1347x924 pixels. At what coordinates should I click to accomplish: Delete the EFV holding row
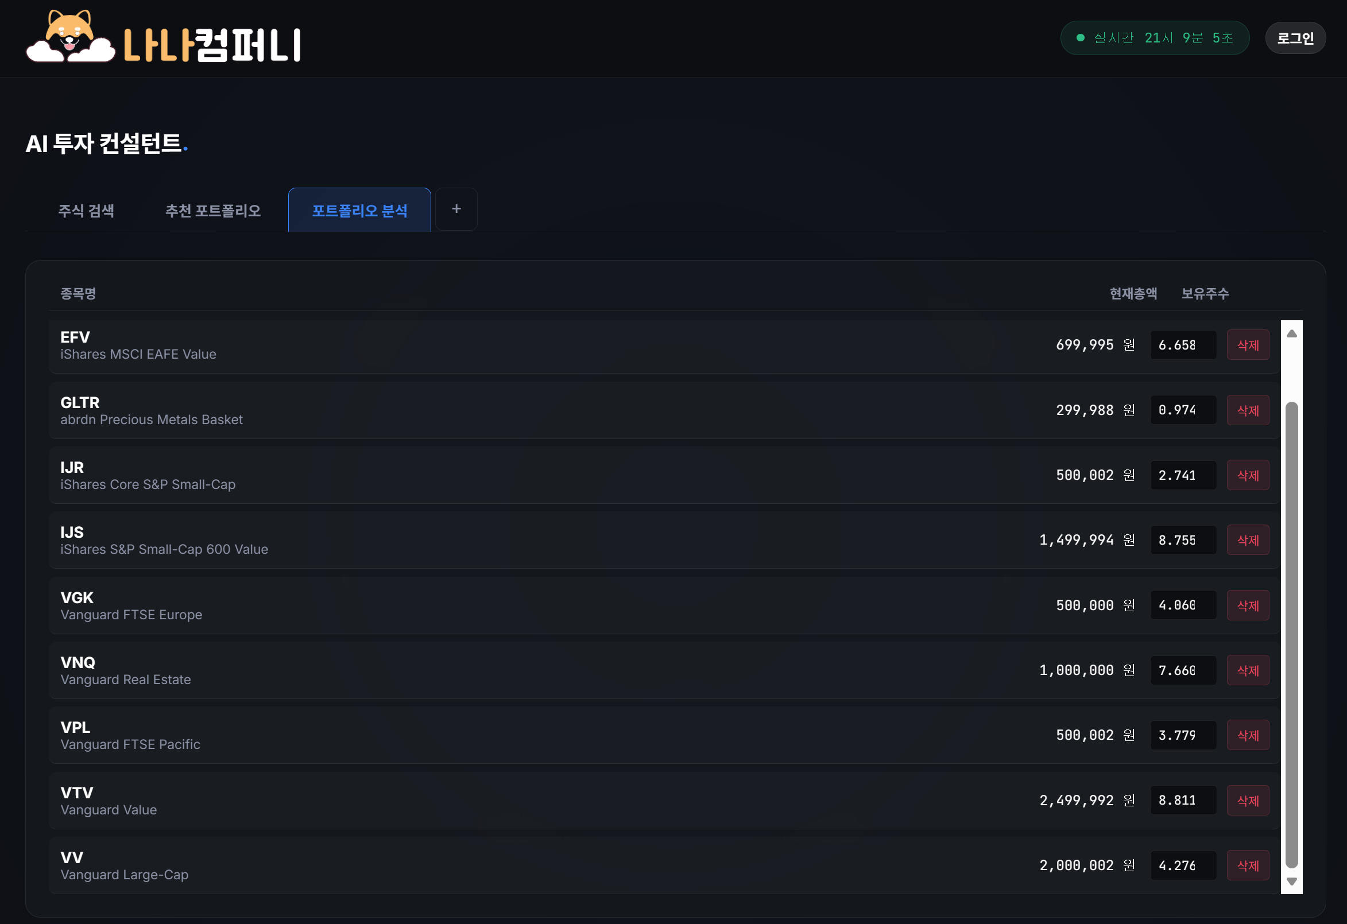(1247, 345)
